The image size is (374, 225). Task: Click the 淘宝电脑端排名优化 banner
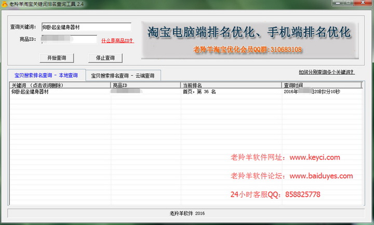tap(250, 40)
